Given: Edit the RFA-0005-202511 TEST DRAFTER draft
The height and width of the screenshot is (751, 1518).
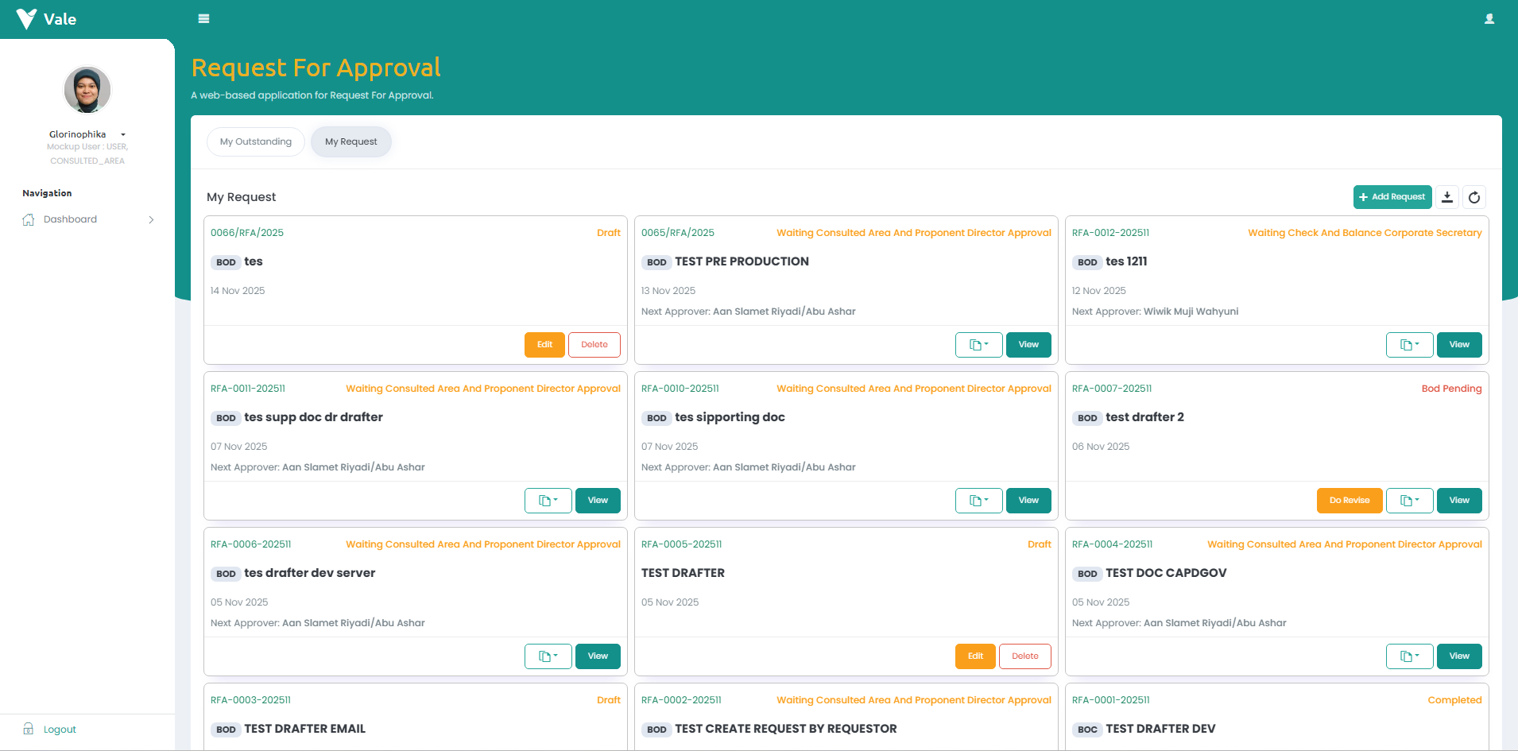Looking at the screenshot, I should point(974,656).
